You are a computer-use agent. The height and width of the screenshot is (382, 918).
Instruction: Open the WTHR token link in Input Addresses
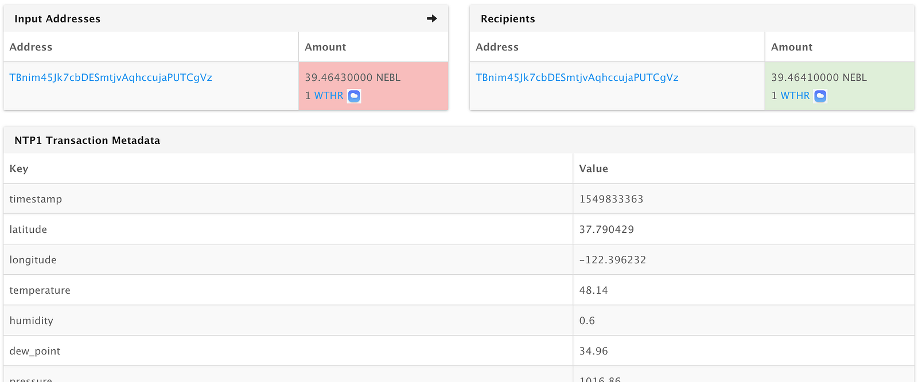(x=329, y=96)
